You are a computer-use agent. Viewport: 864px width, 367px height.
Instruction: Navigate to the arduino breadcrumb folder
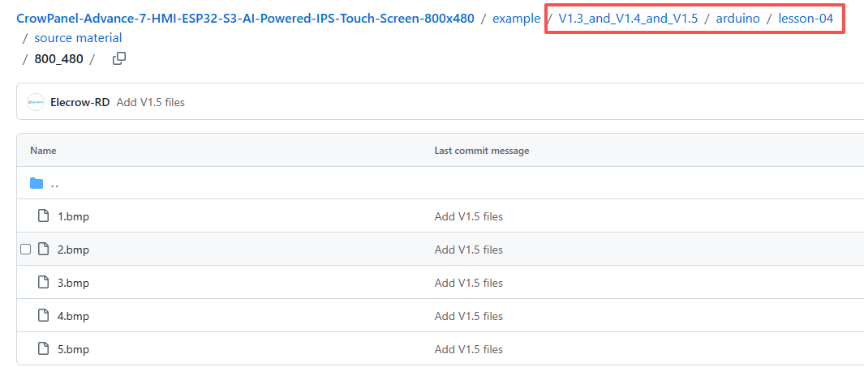click(737, 18)
